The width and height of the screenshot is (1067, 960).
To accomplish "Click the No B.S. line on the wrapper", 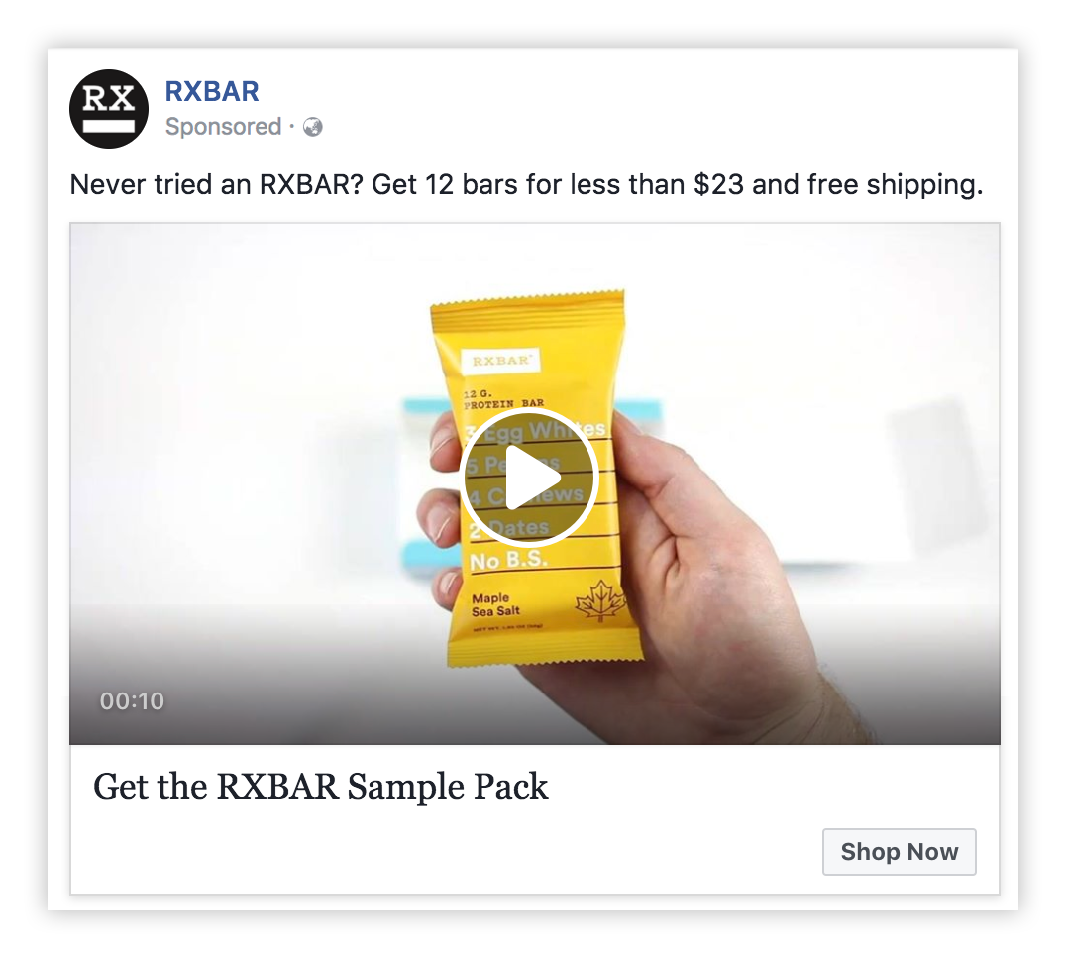I will tap(509, 561).
